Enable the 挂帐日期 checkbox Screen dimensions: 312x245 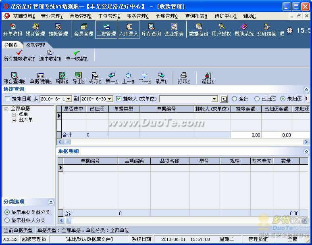click(x=7, y=98)
